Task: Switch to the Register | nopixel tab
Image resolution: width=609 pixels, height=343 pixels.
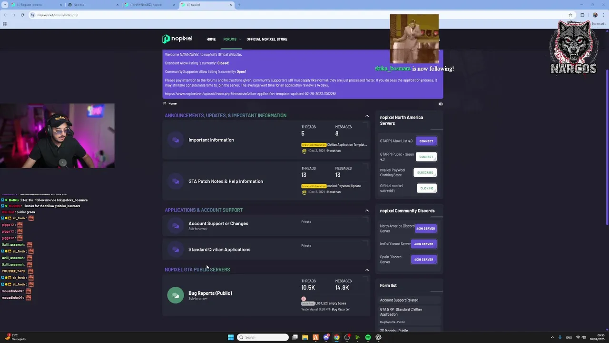Action: tap(37, 5)
